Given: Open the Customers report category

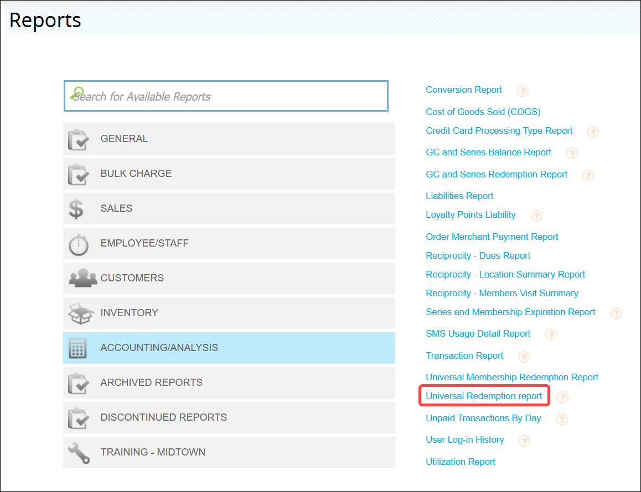Looking at the screenshot, I should tap(229, 278).
